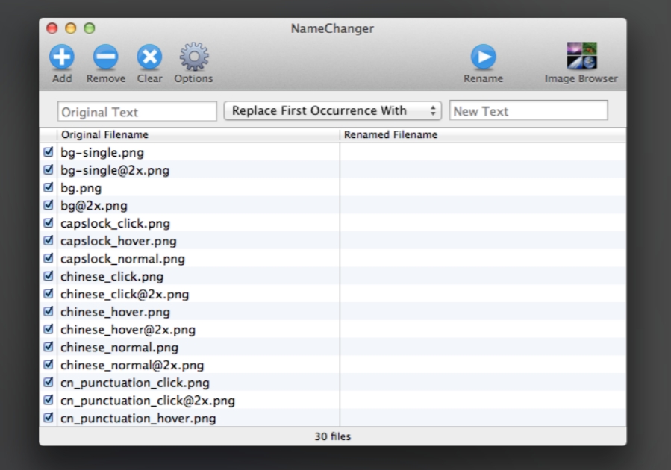Click the Original Text input field
The width and height of the screenshot is (671, 470).
[x=137, y=111]
